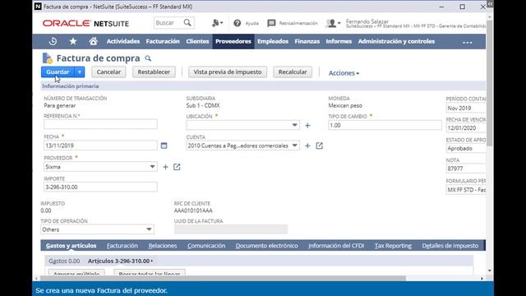The width and height of the screenshot is (526, 296).
Task: Open the Facturación menu in navigation bar
Action: coord(163,41)
